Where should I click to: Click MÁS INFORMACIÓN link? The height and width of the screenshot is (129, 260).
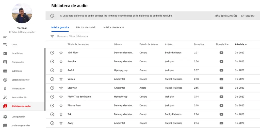[225, 16]
